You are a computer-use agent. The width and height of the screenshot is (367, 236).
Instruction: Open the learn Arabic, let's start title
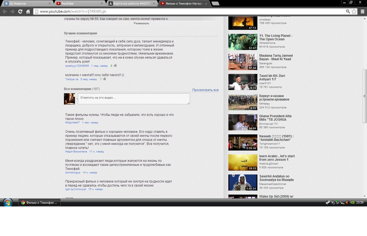click(x=277, y=158)
